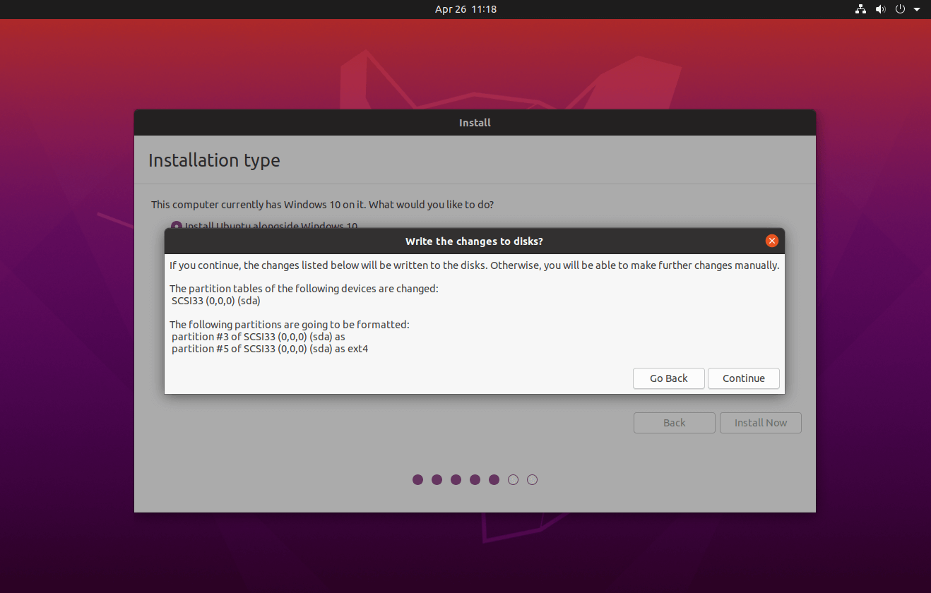This screenshot has height=593, width=931.
Task: Click the Installation type heading
Action: [x=214, y=160]
